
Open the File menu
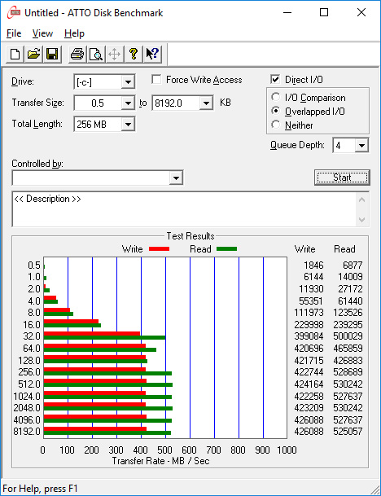[x=14, y=33]
